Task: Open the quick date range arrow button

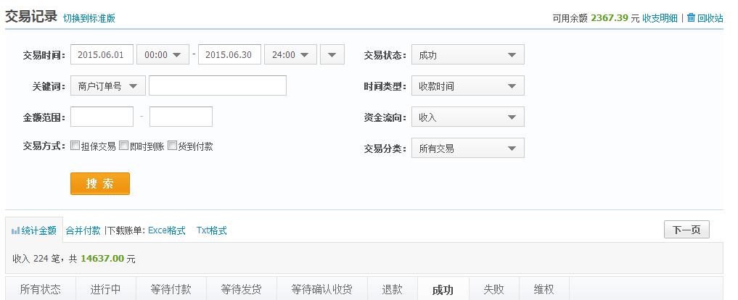Action: [x=332, y=54]
